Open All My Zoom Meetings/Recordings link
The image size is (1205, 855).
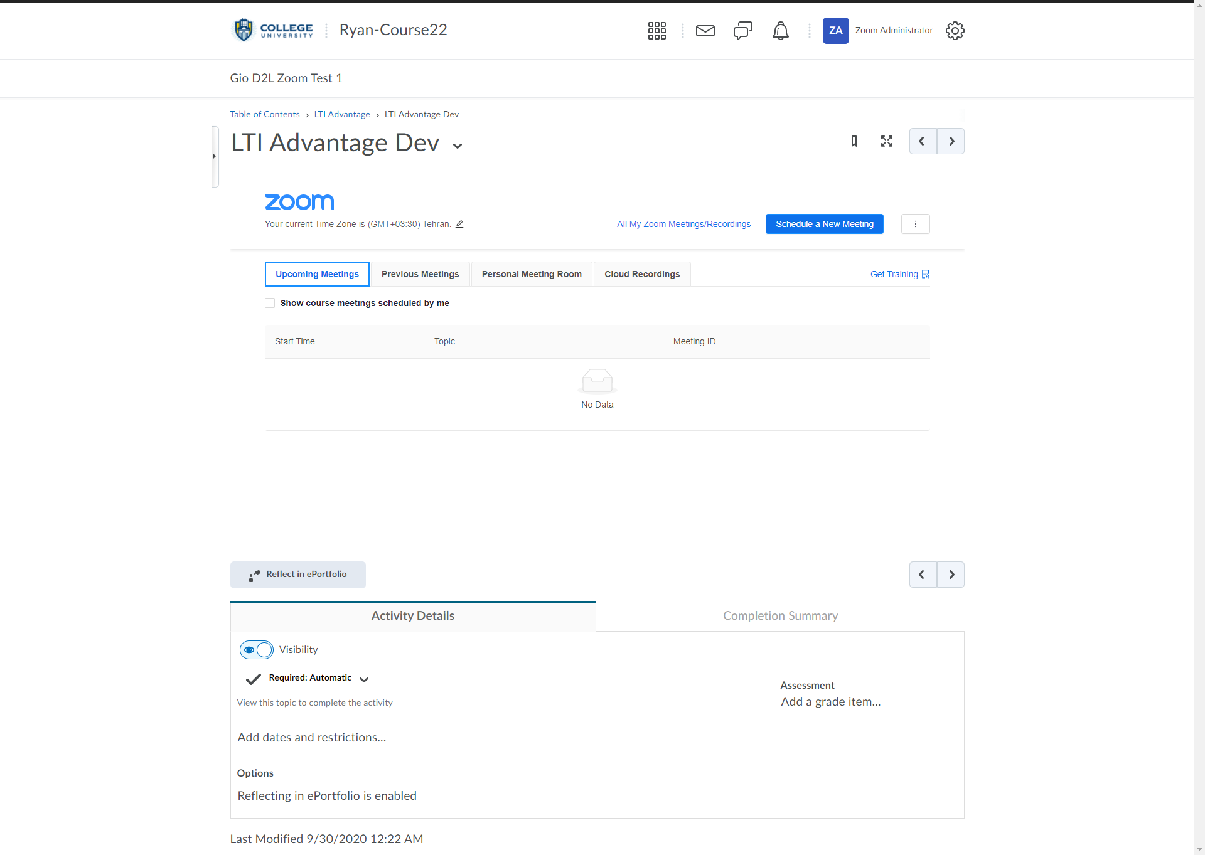683,224
